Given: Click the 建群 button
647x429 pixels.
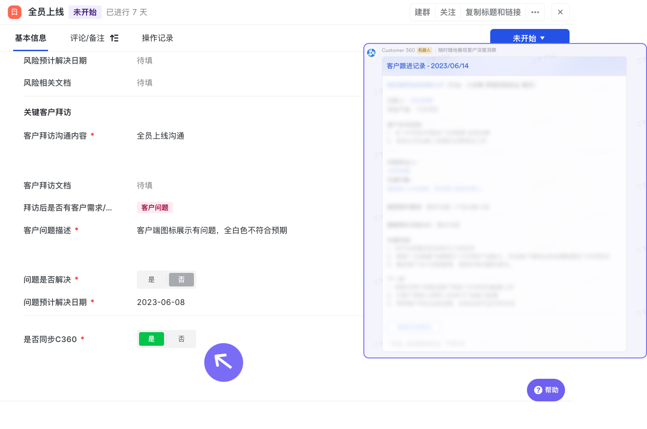Looking at the screenshot, I should click(422, 12).
